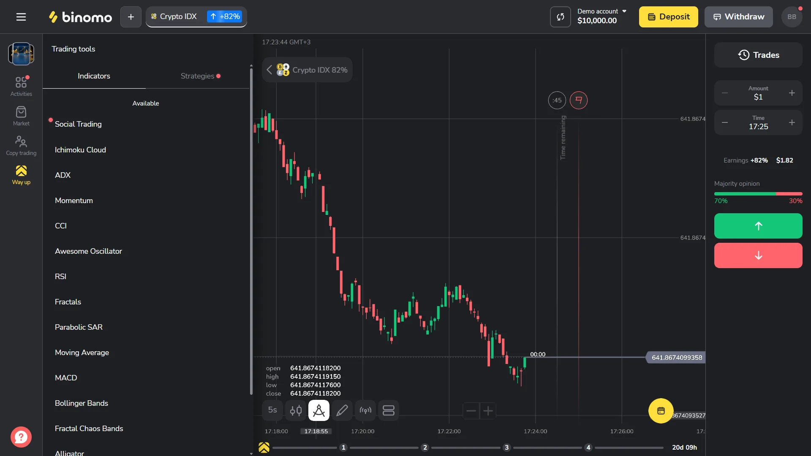Select the Crypto IDX +82% asset tab
The height and width of the screenshot is (456, 811).
click(196, 17)
